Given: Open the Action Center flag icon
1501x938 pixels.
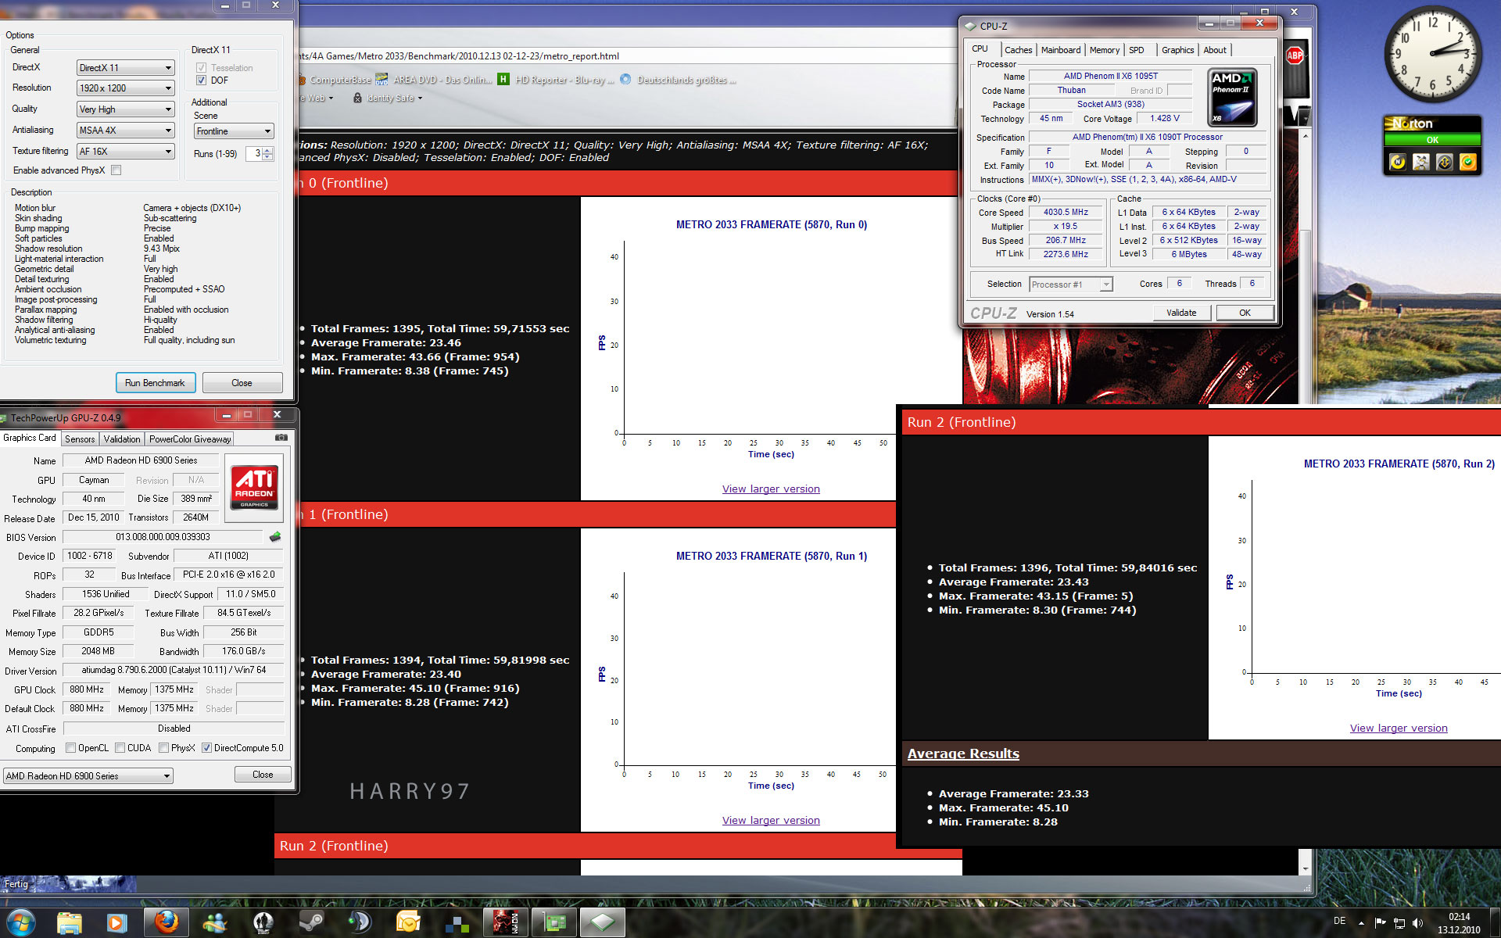Looking at the screenshot, I should 1380,923.
